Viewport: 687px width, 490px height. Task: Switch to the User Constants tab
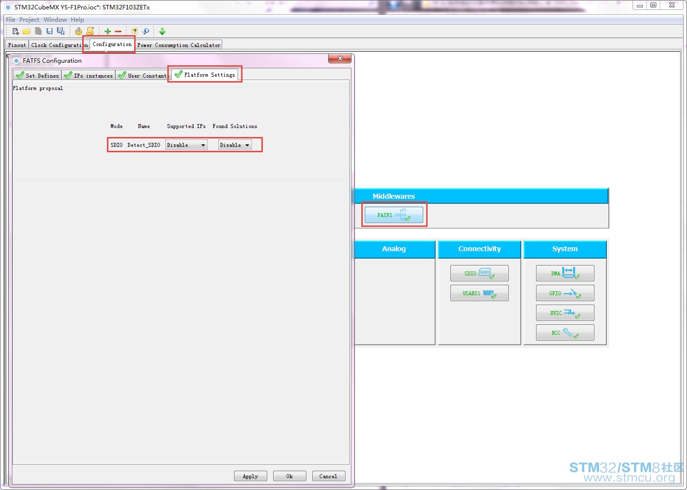tap(143, 76)
